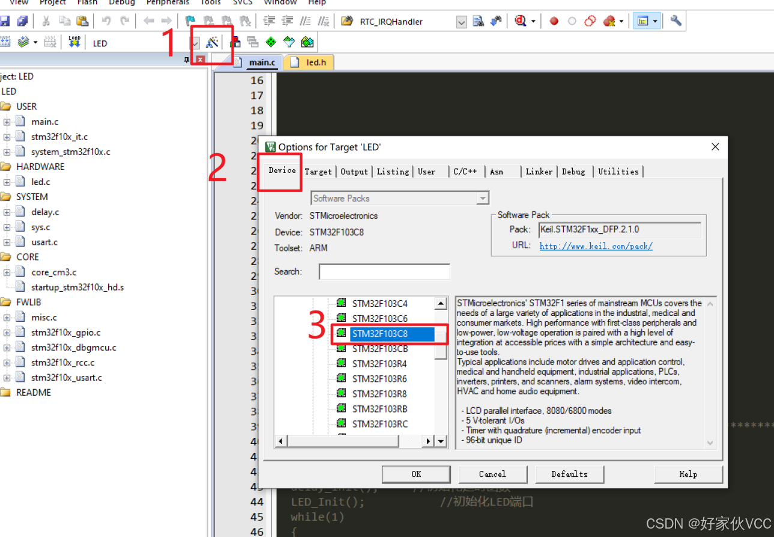Screen dimensions: 774x537
Task: Click device list scroll-down arrow
Action: [441, 441]
